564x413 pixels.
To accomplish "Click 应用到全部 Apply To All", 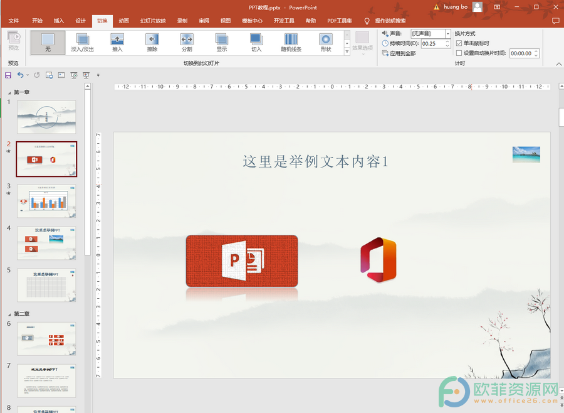I will [399, 53].
